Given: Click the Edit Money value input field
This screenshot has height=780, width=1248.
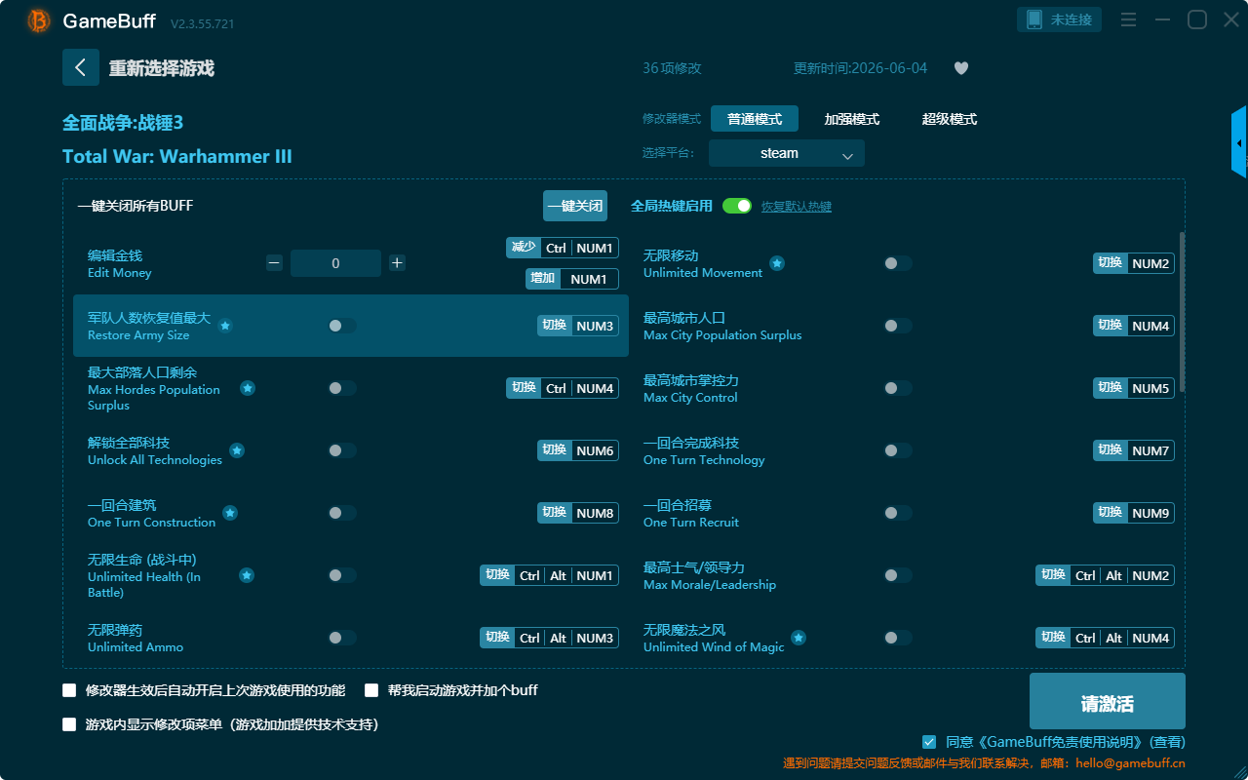Looking at the screenshot, I should point(335,263).
